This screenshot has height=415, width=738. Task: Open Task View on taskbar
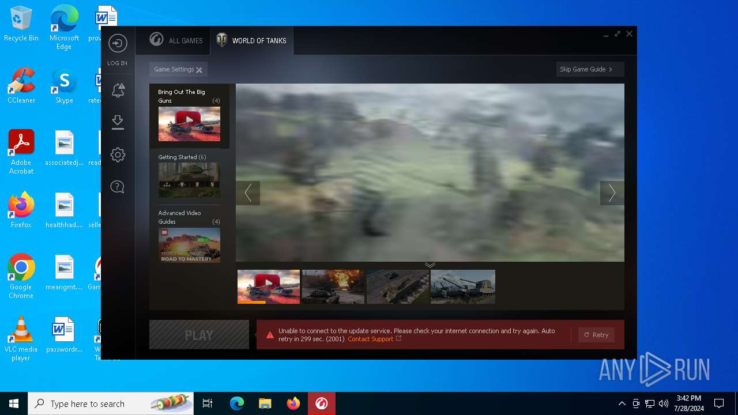(x=208, y=403)
